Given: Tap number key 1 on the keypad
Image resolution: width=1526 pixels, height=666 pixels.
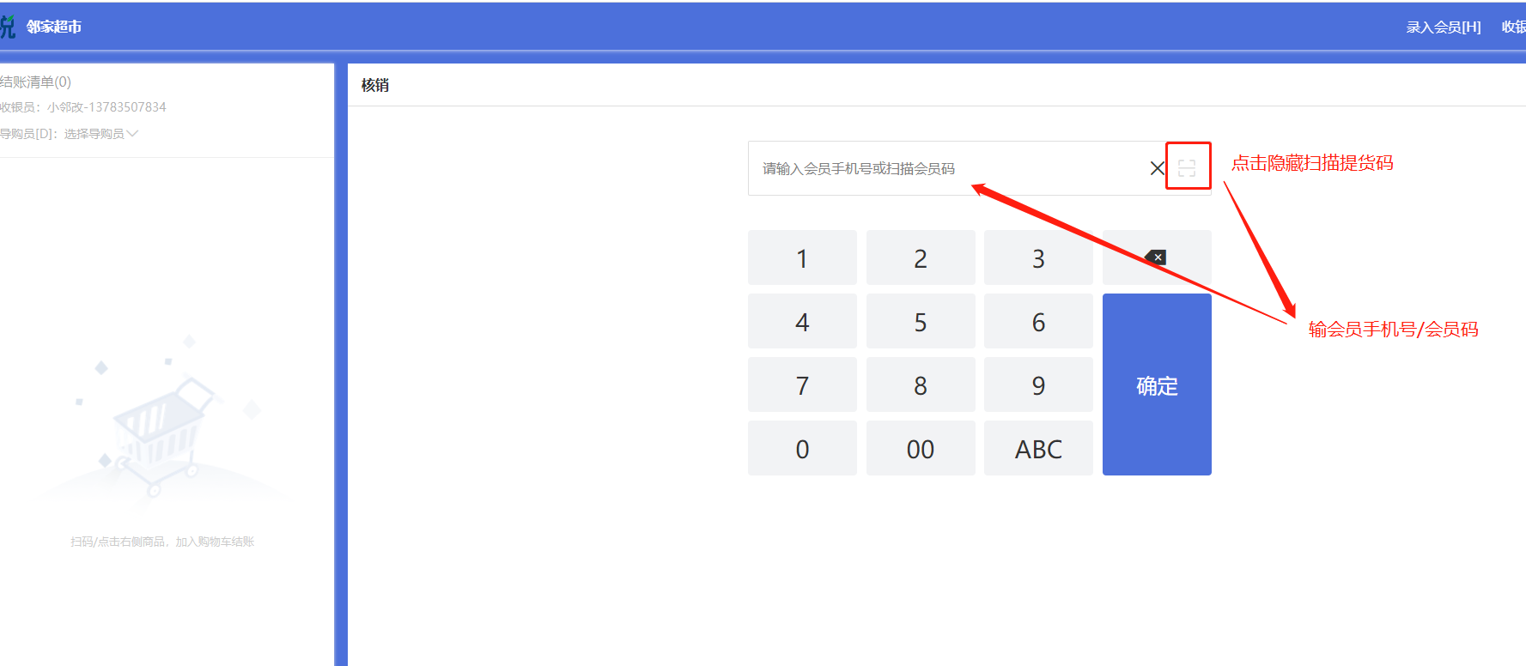Looking at the screenshot, I should (x=802, y=257).
